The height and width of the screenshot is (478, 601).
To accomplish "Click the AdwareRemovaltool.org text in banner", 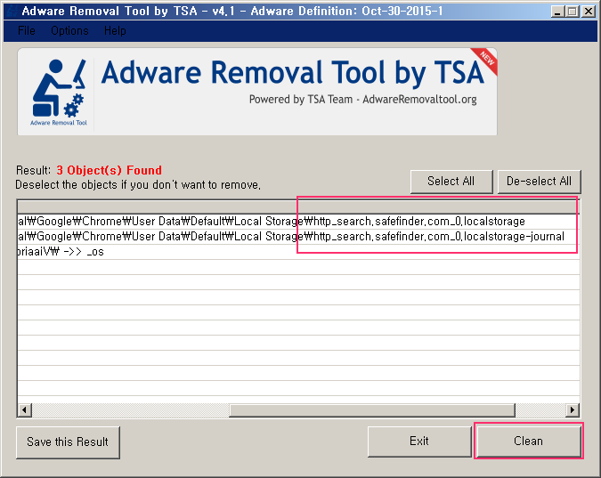I will click(419, 100).
